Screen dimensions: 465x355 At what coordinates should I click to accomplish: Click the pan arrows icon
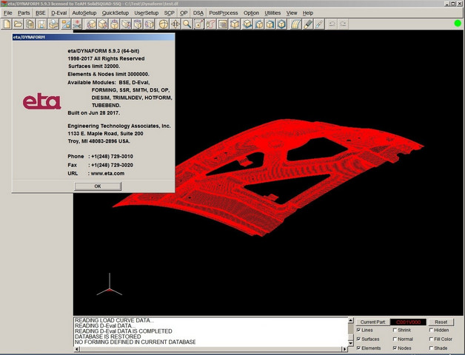(x=175, y=24)
